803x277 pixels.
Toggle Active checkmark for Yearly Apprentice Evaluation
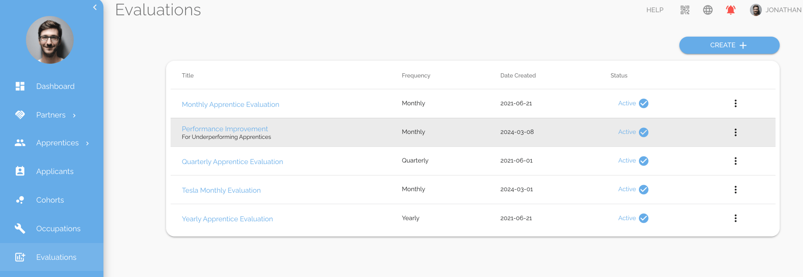644,218
